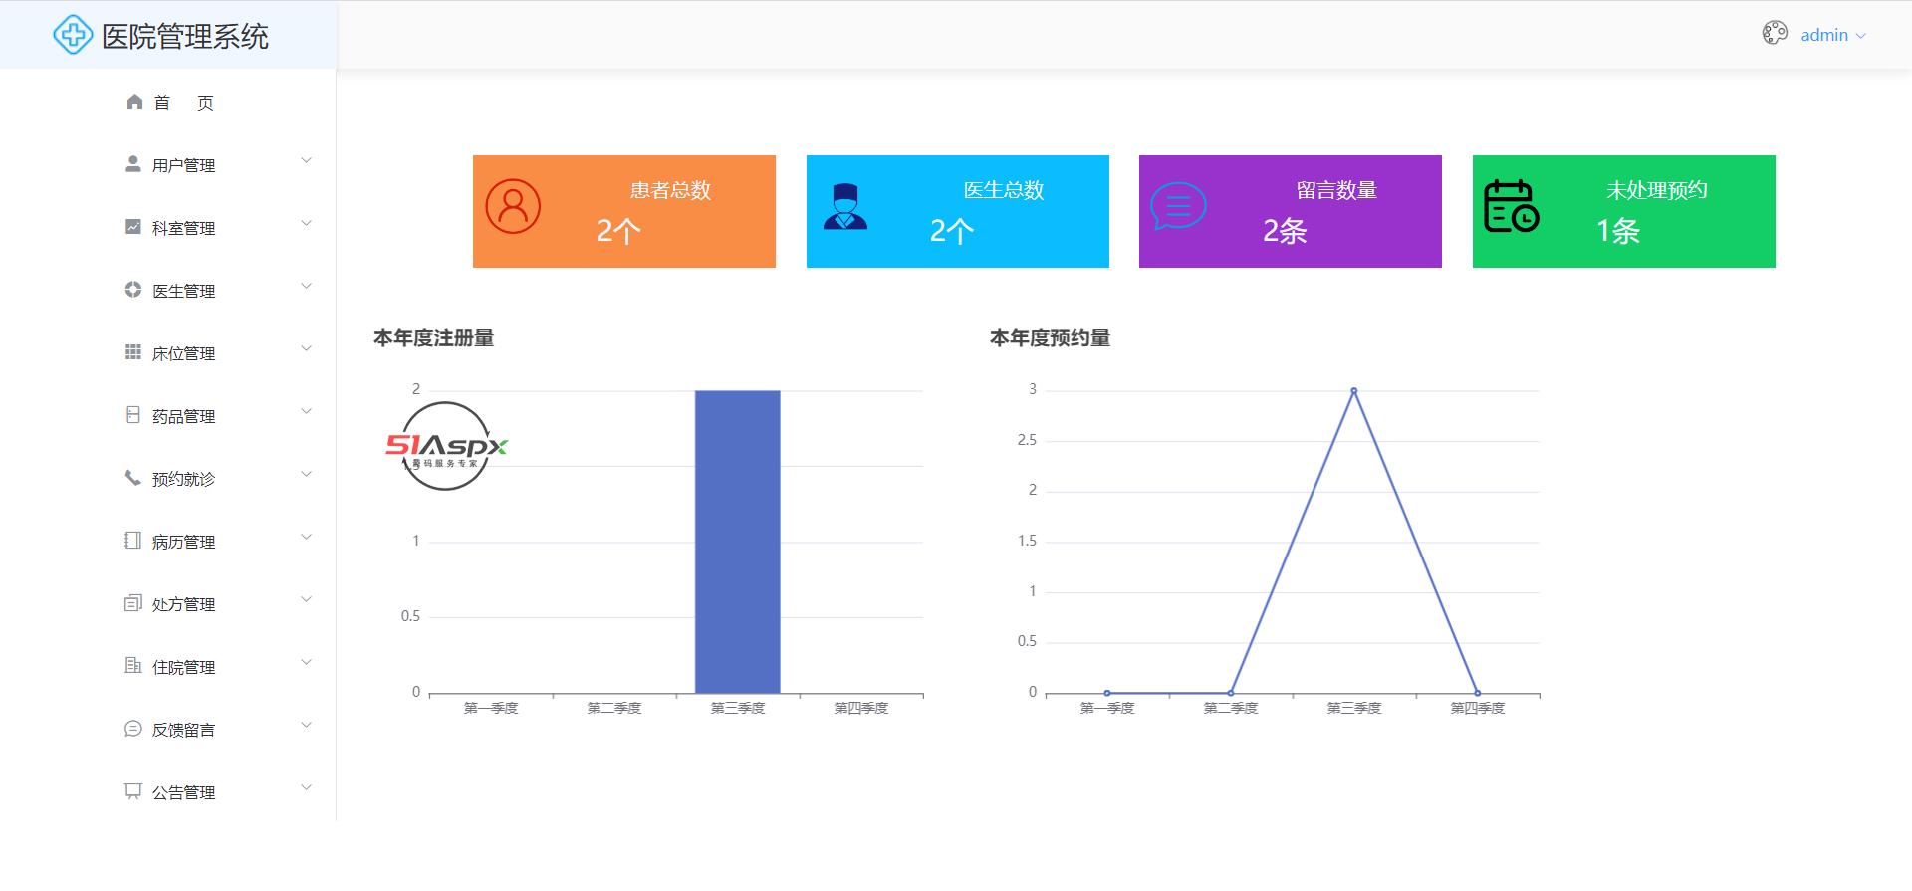Expand the 用户管理 submenu arrow
Screen dimensions: 1912x891
pyautogui.click(x=306, y=161)
